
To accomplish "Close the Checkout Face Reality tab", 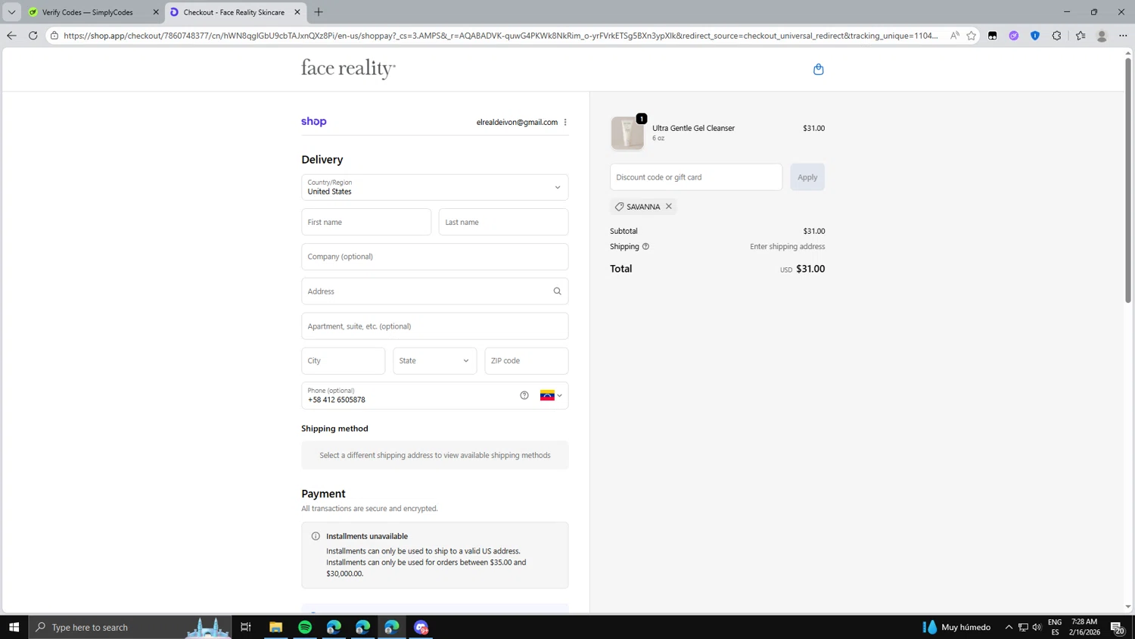I will (x=297, y=12).
